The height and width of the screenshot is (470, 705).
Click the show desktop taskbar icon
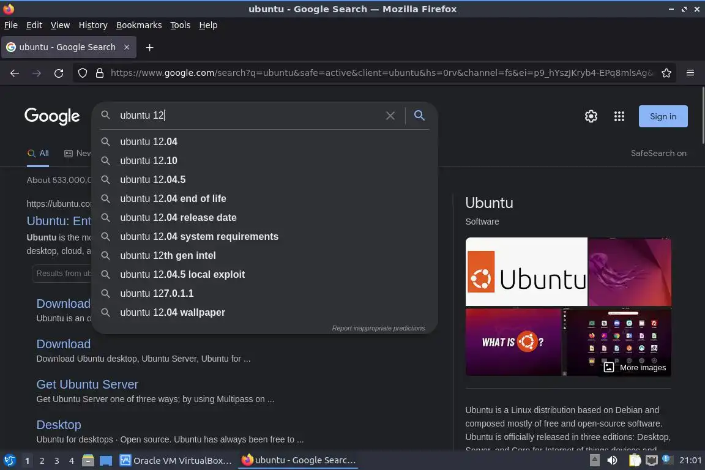pyautogui.click(x=106, y=461)
